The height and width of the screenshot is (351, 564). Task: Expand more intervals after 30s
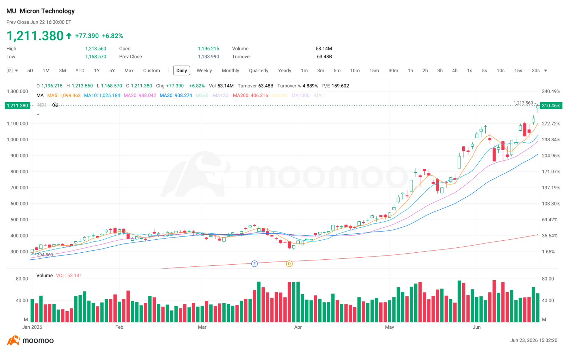point(546,70)
